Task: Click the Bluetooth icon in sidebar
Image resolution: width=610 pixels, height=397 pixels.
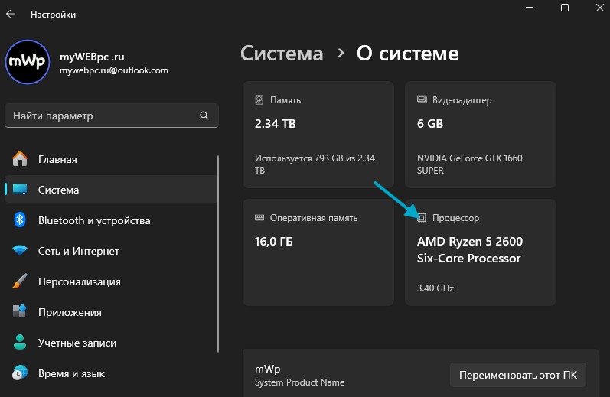Action: [20, 220]
